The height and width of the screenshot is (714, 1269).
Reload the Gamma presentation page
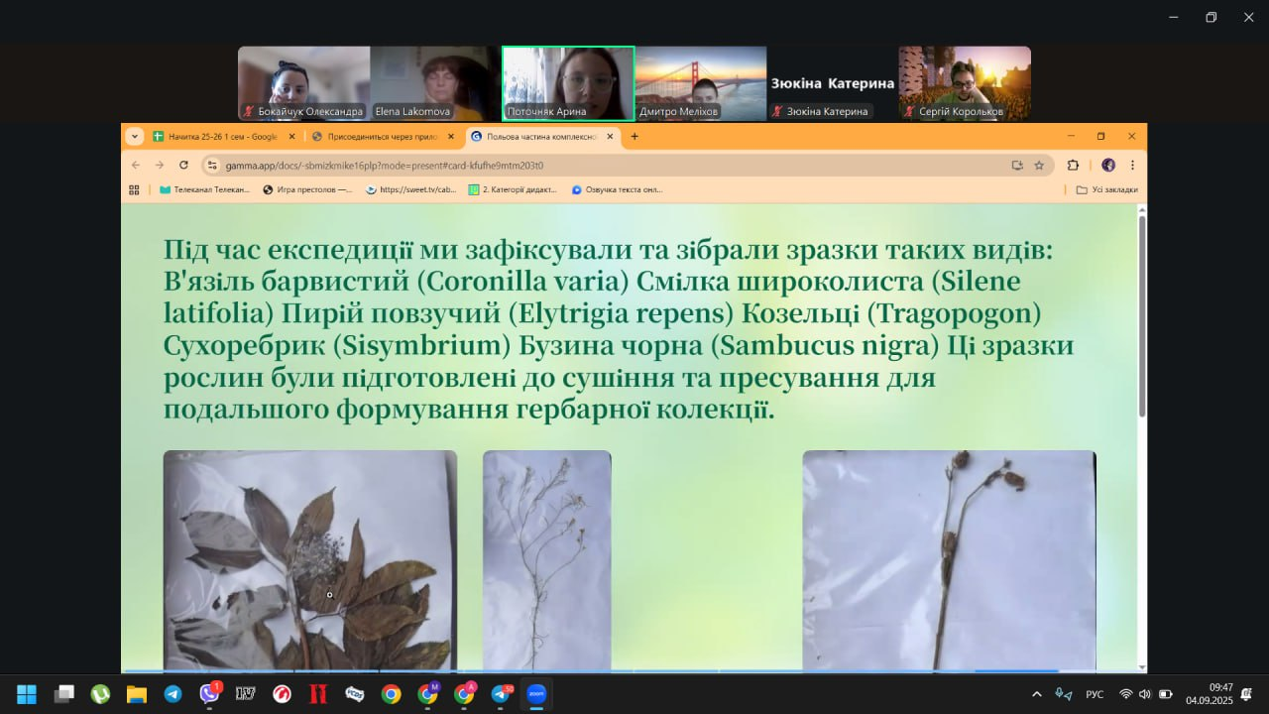(183, 165)
